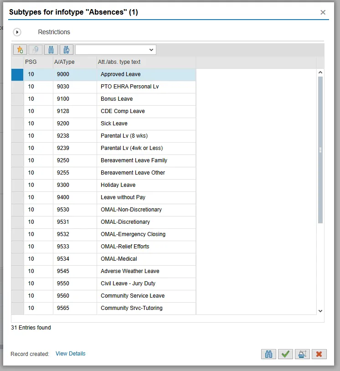Open the View Details link

pyautogui.click(x=70, y=354)
